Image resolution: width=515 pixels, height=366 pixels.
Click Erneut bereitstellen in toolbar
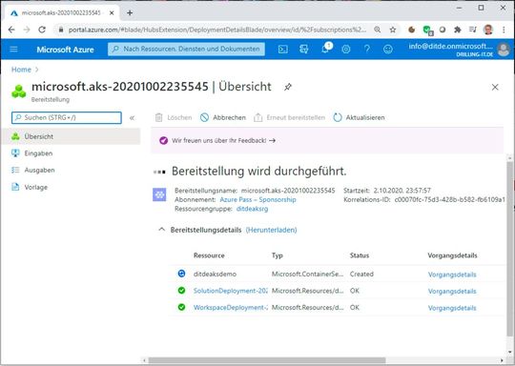289,117
